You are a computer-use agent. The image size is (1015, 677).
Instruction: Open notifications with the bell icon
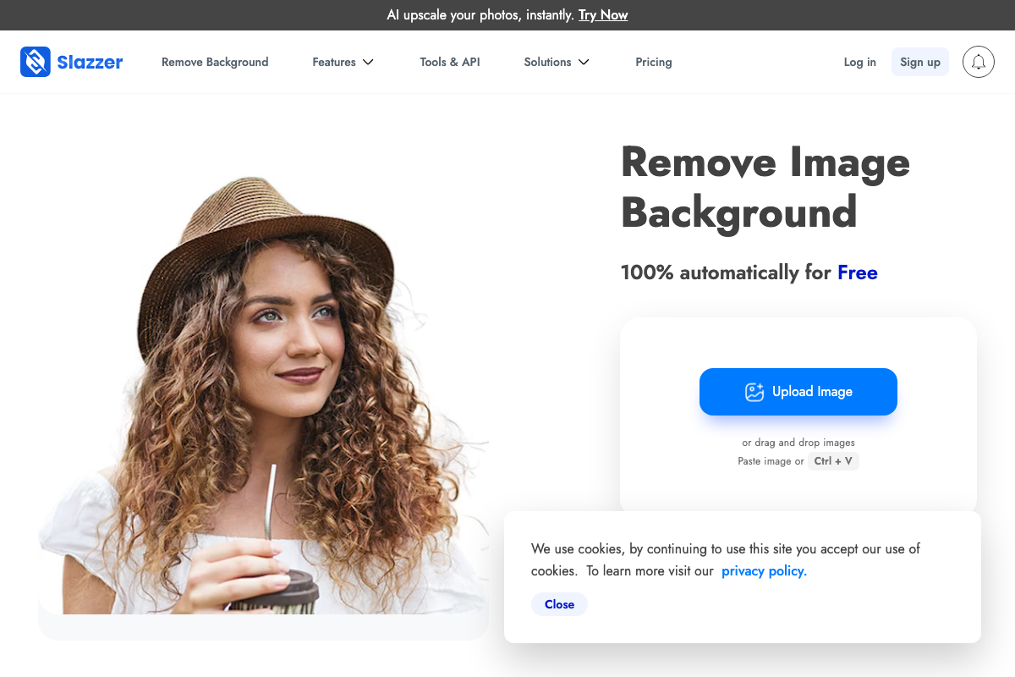979,62
